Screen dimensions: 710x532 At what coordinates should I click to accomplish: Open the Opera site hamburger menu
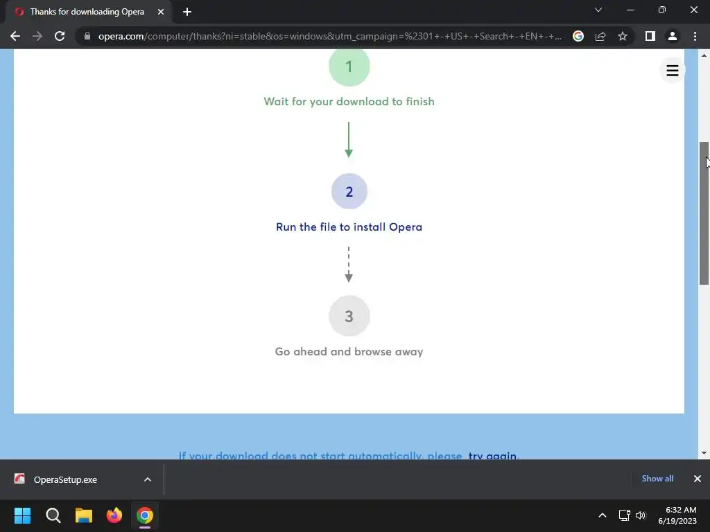click(673, 70)
